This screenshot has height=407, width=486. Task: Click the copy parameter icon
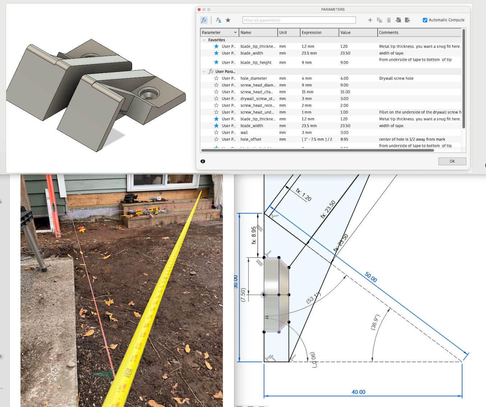(x=379, y=20)
